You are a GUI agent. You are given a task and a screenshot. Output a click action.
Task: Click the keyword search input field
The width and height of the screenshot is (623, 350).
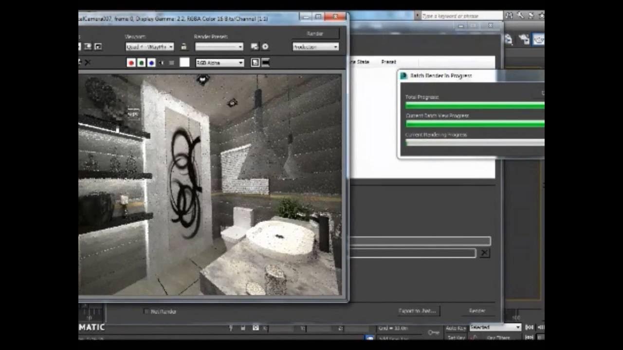tap(461, 16)
